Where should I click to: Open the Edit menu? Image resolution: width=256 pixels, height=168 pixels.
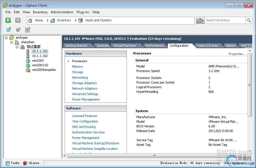tap(17, 12)
